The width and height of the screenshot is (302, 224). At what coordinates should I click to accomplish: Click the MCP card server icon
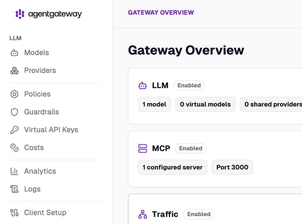(x=143, y=148)
